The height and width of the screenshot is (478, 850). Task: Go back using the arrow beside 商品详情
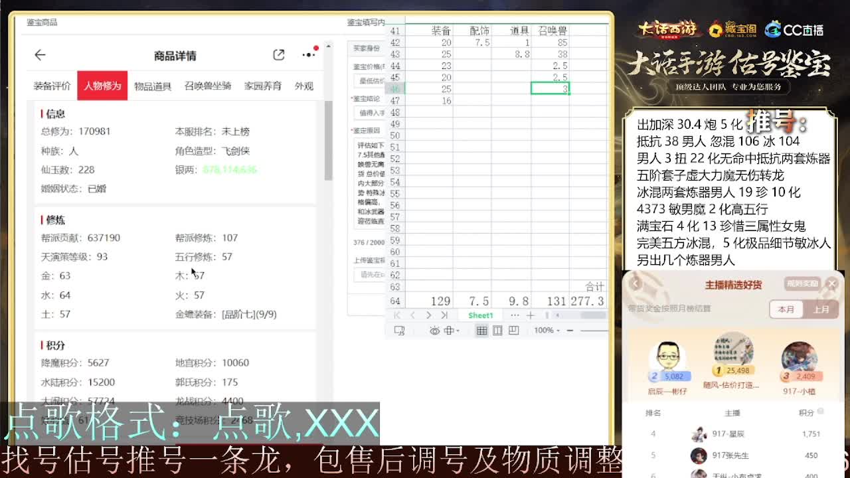click(40, 55)
